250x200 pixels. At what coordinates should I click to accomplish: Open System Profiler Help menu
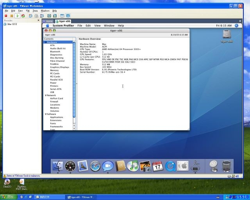[x=121, y=26]
